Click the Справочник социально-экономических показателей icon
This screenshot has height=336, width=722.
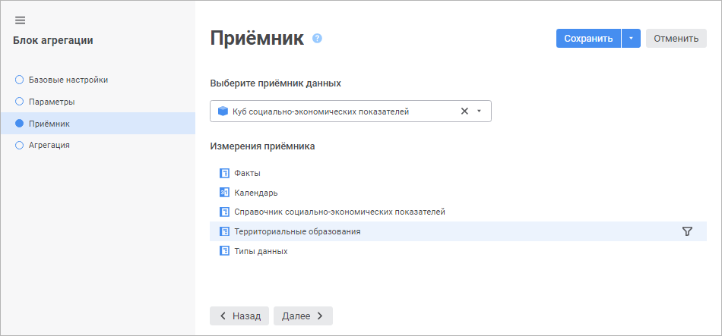click(x=224, y=212)
